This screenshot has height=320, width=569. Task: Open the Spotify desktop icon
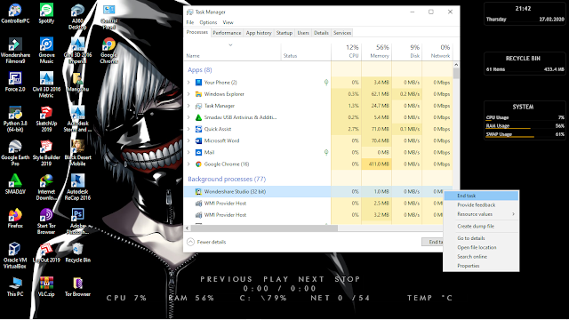tap(46, 13)
